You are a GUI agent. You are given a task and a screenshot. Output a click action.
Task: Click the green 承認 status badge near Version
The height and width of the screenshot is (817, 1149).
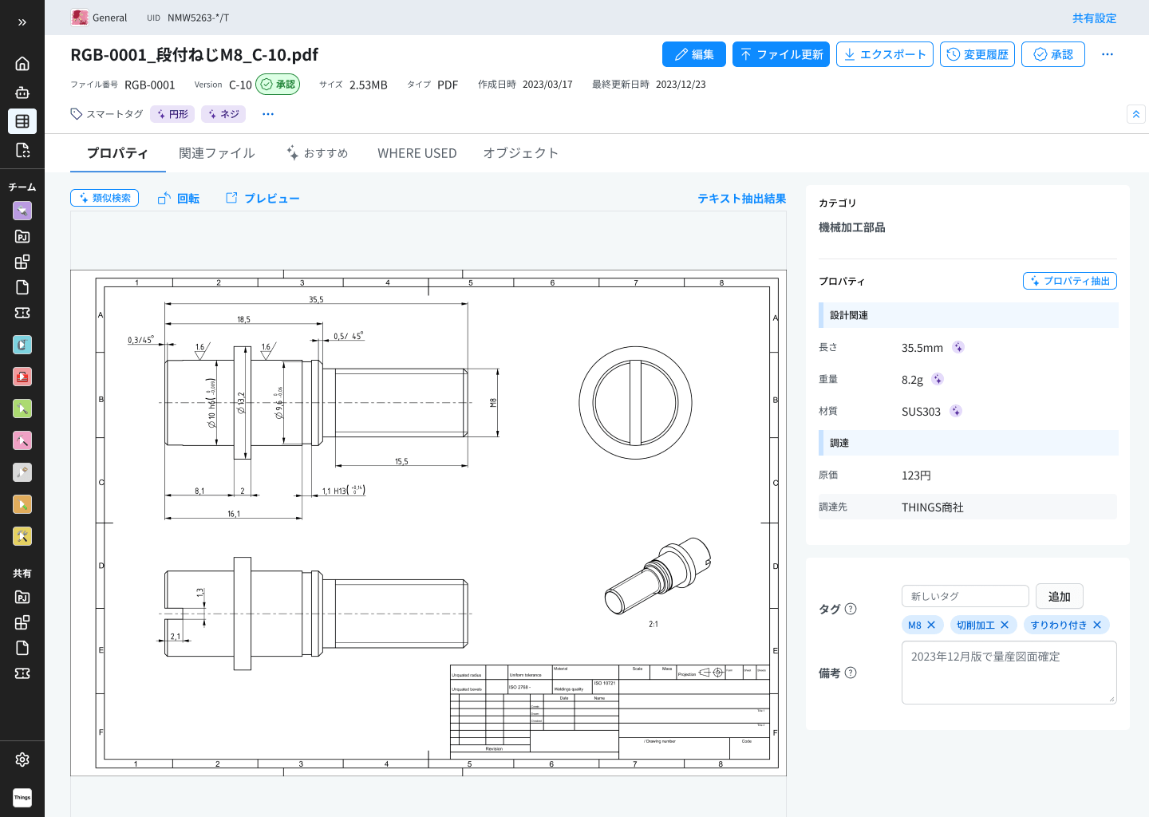(278, 85)
